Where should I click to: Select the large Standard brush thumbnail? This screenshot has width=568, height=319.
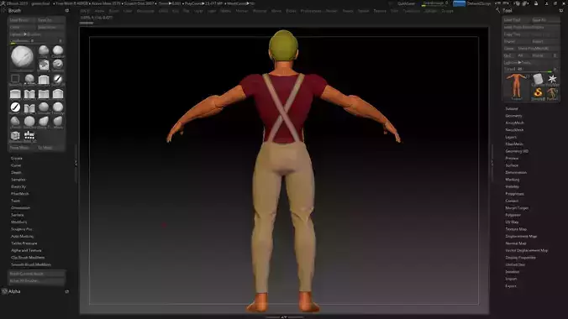[x=22, y=57]
